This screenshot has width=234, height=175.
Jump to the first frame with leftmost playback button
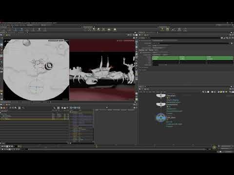pyautogui.click(x=2, y=146)
